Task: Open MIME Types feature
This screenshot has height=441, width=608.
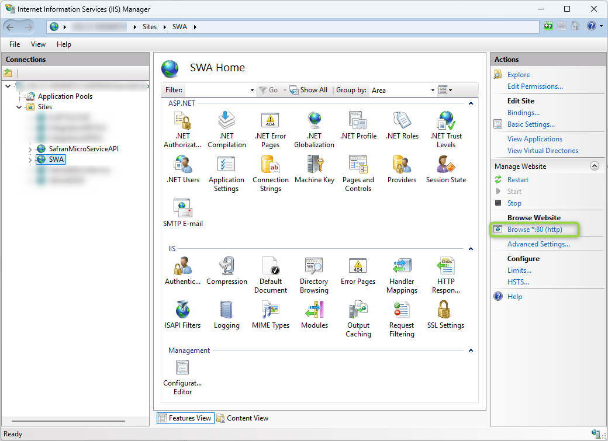Action: [x=270, y=315]
